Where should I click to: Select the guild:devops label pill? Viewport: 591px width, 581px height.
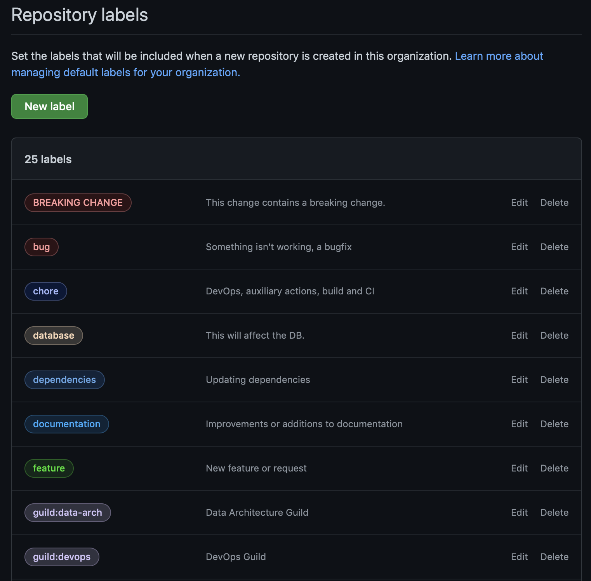tap(62, 557)
